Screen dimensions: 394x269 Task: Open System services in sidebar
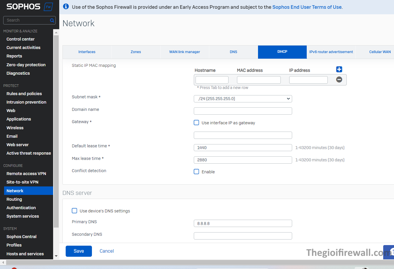[x=23, y=216]
